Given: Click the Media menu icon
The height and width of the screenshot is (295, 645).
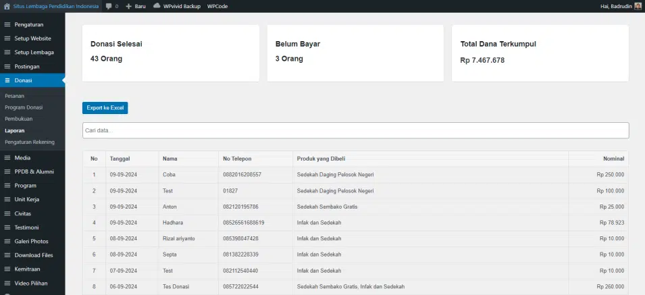Looking at the screenshot, I should coord(7,158).
